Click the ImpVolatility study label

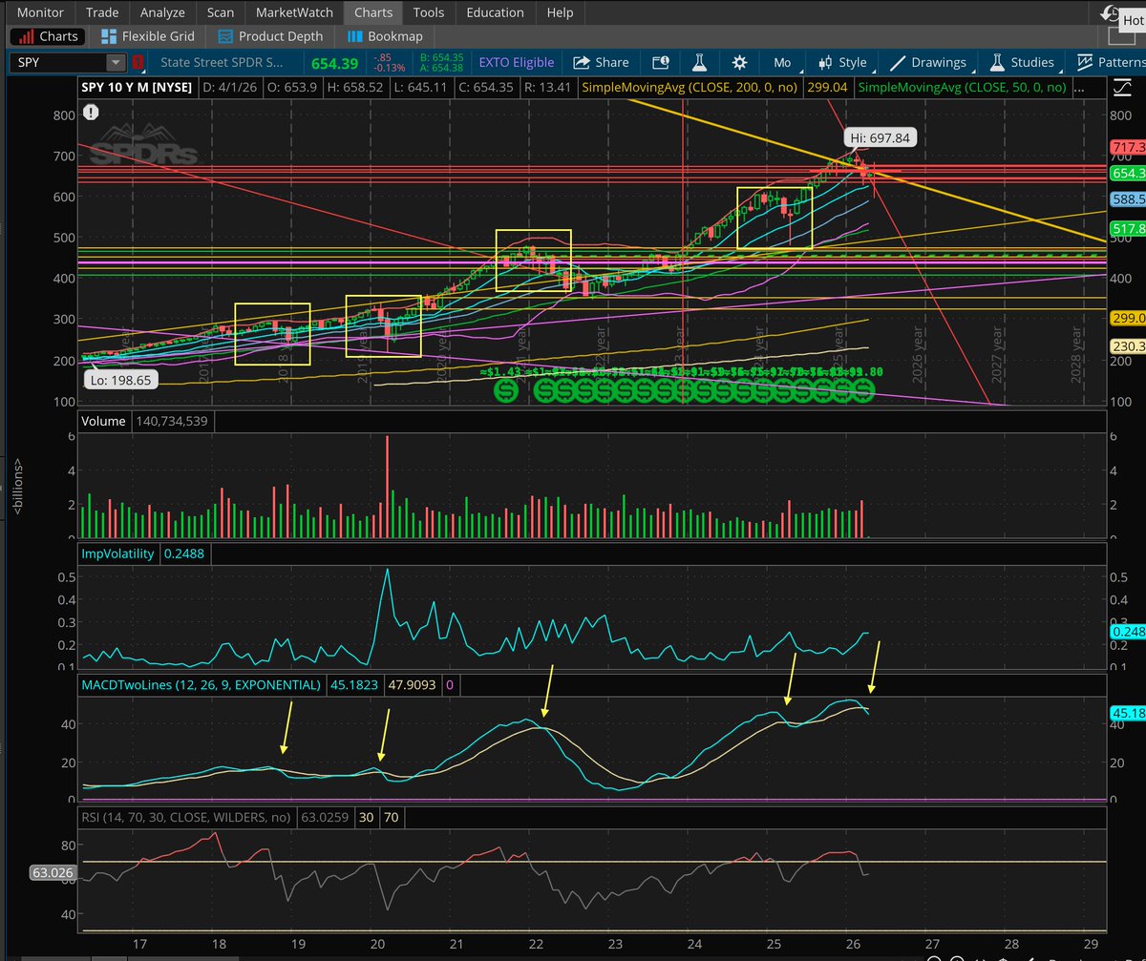point(119,553)
